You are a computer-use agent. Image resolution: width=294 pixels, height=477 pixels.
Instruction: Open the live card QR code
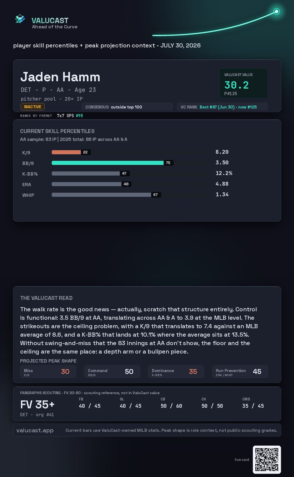[267, 460]
